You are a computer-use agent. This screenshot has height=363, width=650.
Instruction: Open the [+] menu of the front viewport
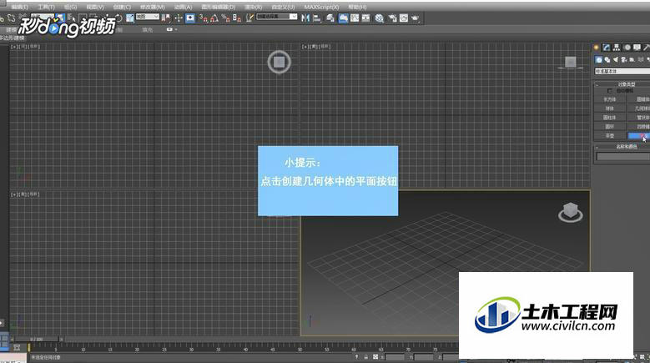tap(305, 47)
